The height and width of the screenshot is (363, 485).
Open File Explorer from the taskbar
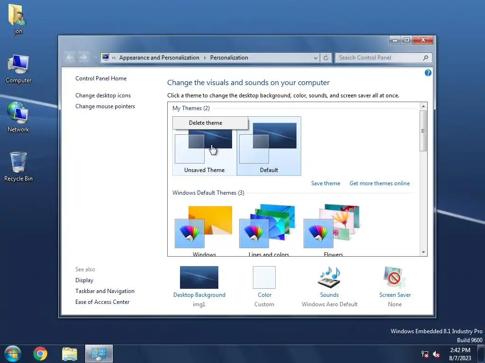pyautogui.click(x=70, y=354)
